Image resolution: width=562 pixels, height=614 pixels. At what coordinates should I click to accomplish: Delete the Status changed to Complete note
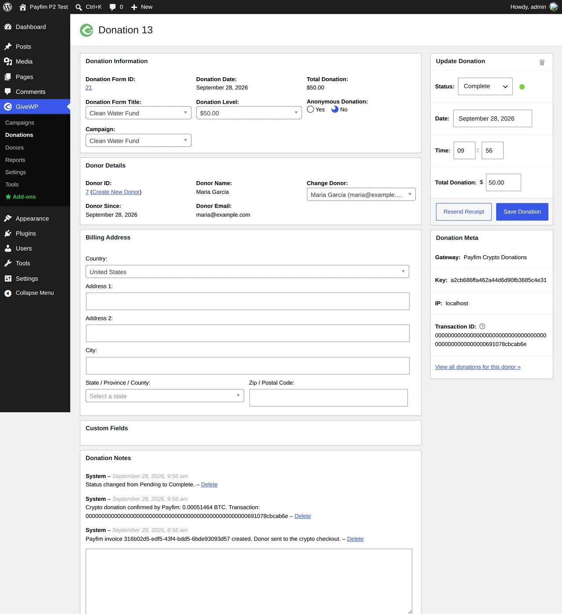coord(209,485)
